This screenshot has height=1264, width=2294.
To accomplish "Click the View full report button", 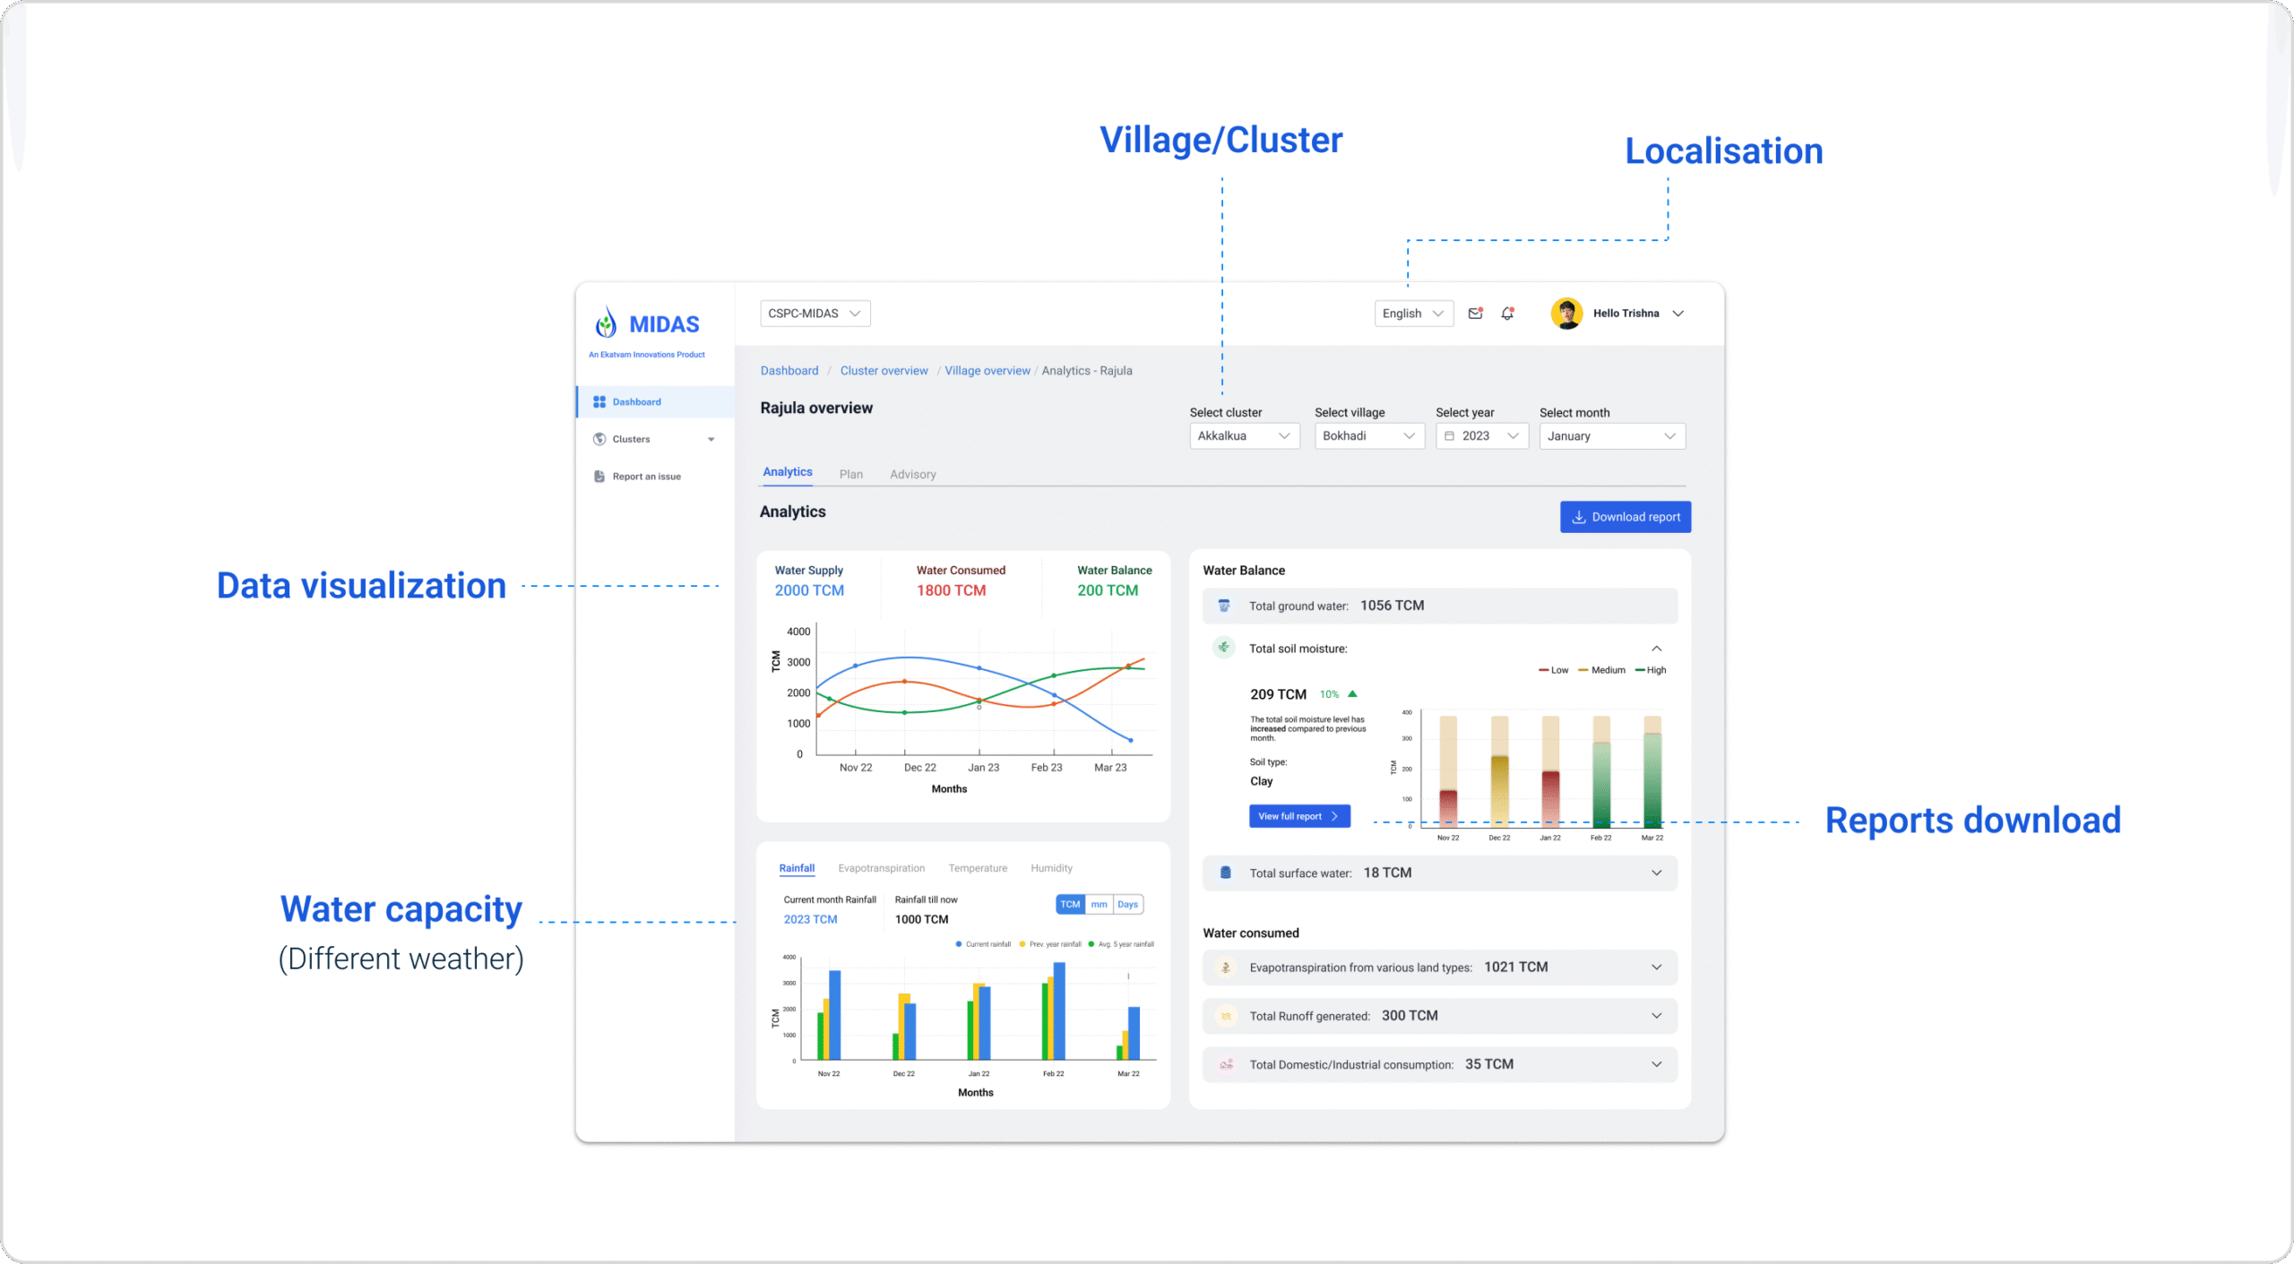I will [x=1298, y=816].
